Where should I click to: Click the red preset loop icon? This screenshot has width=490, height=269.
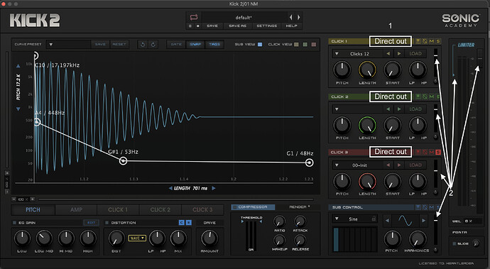(x=194, y=17)
